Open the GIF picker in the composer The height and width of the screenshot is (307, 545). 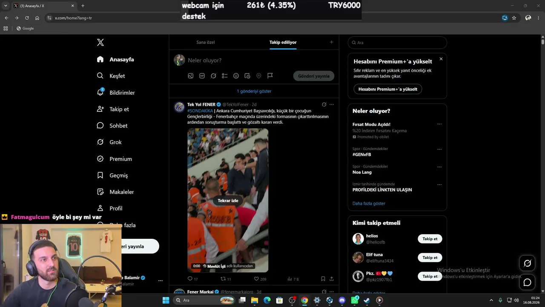pos(202,76)
